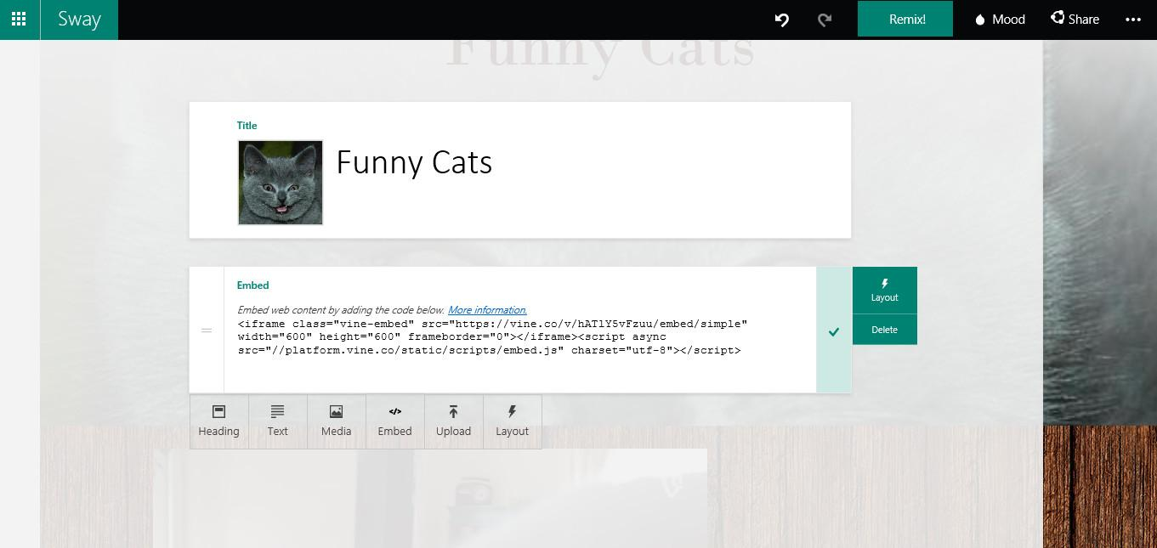Open Layout from the insert toolbar
Viewport: 1157px width, 548px height.
click(x=512, y=421)
